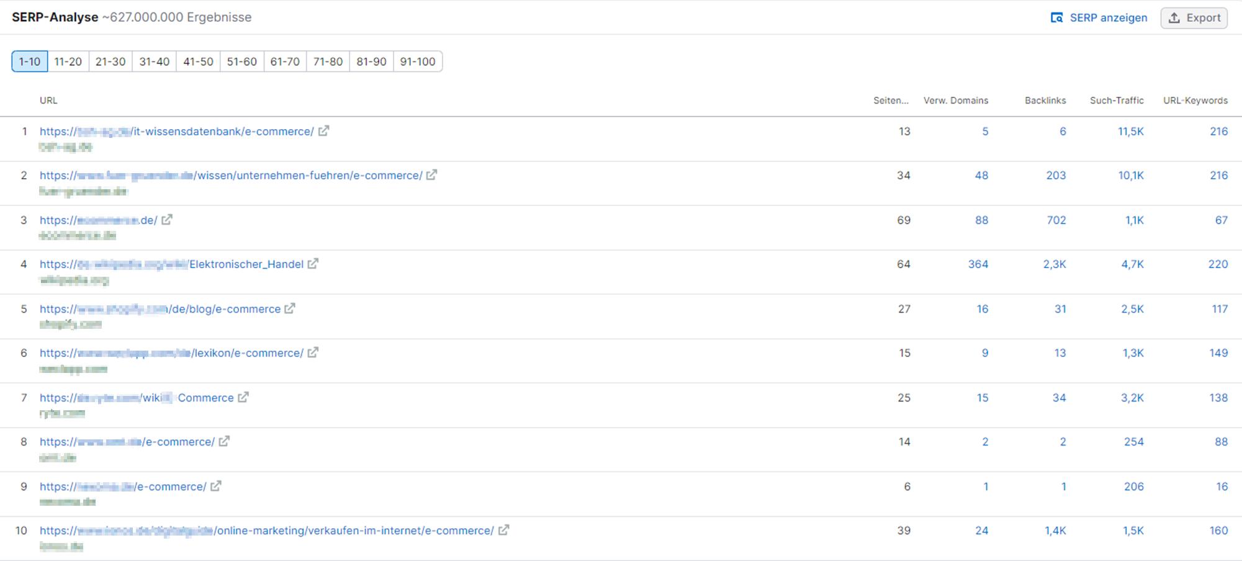Viewport: 1242px width, 561px height.
Task: Select results page 71-80
Action: pos(328,61)
